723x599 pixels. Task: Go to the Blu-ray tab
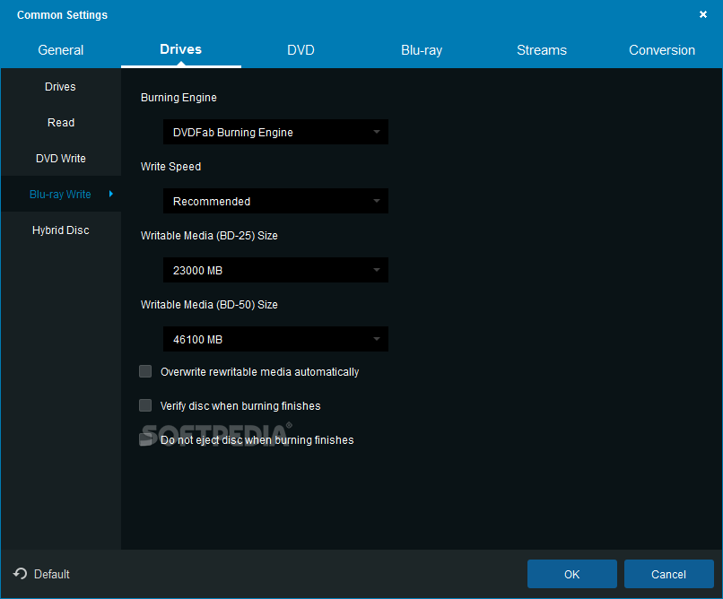pyautogui.click(x=422, y=49)
